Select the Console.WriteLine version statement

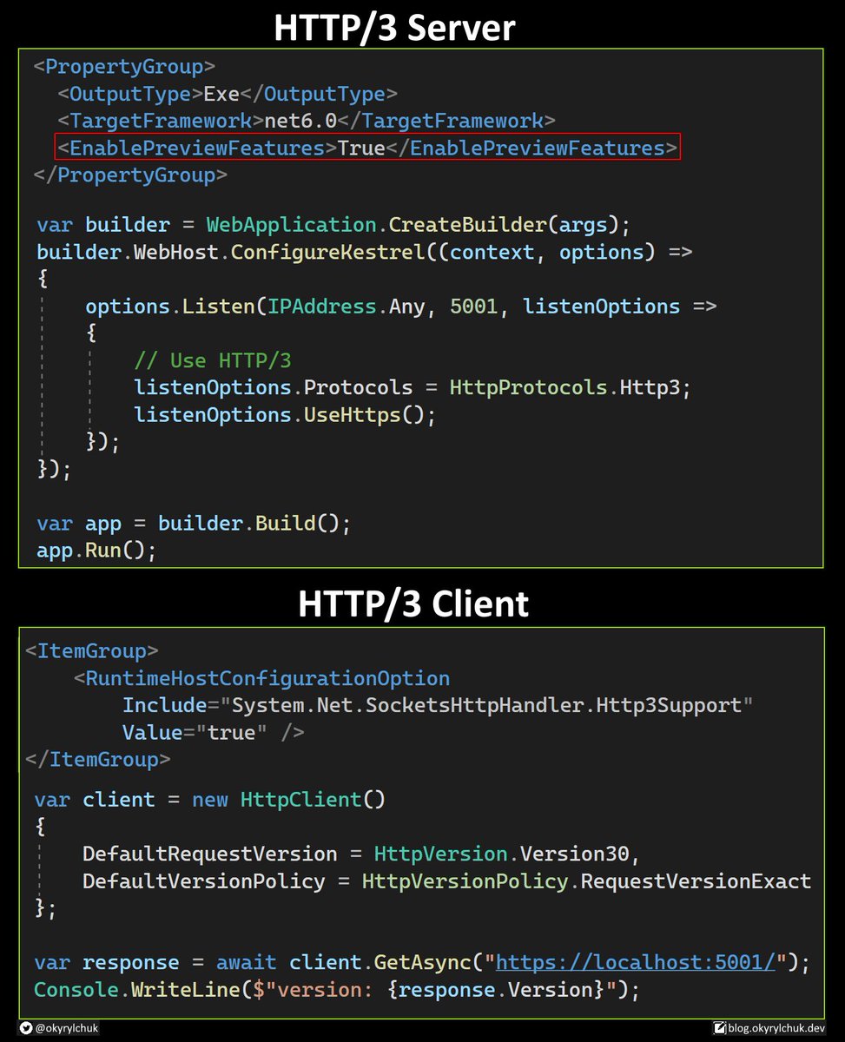click(334, 989)
